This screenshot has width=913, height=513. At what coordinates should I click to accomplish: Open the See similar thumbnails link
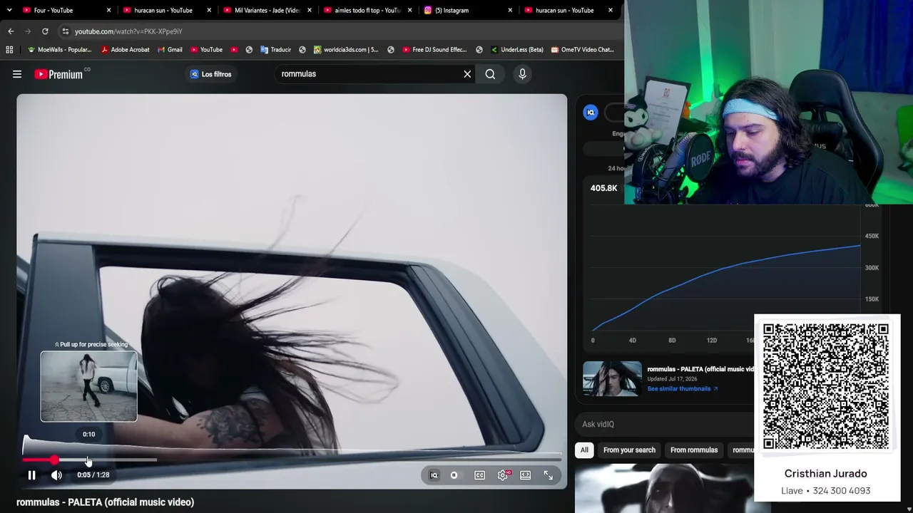682,389
